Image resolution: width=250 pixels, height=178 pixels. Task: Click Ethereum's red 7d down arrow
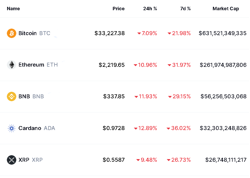pyautogui.click(x=169, y=65)
